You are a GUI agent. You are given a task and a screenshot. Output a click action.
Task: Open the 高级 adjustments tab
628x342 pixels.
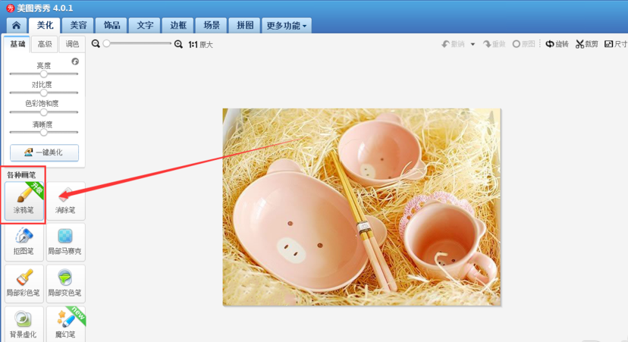45,44
